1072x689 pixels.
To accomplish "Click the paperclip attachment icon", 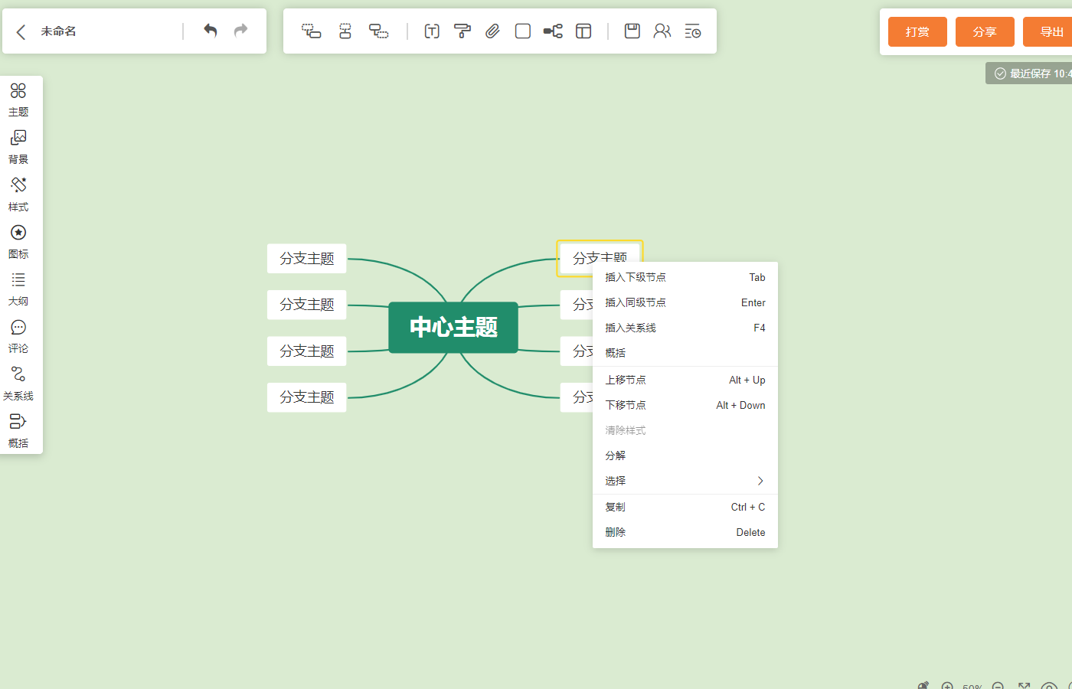I will point(492,31).
